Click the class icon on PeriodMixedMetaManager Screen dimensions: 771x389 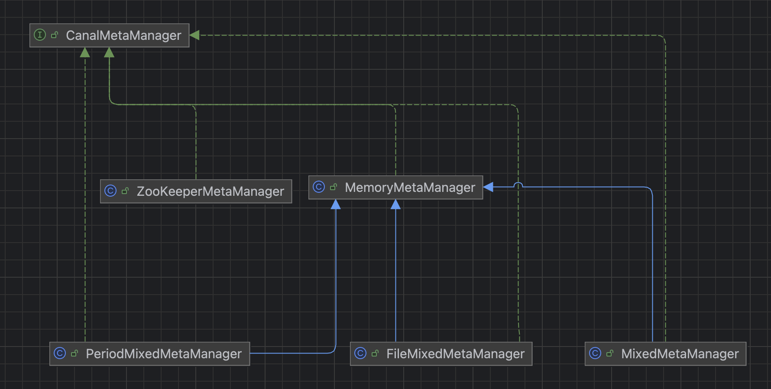[x=60, y=353]
